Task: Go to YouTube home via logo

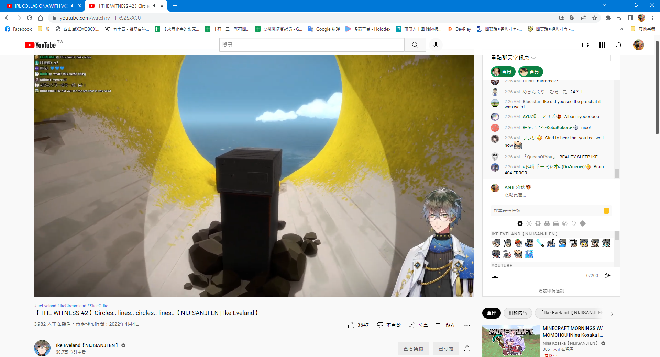Action: tap(40, 45)
